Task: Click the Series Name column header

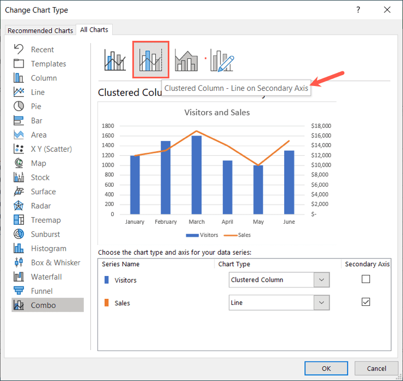Action: [x=120, y=264]
